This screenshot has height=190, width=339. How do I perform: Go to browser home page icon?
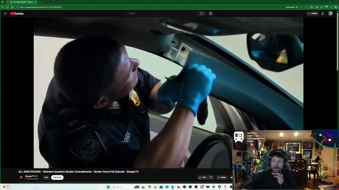click(x=12, y=7)
